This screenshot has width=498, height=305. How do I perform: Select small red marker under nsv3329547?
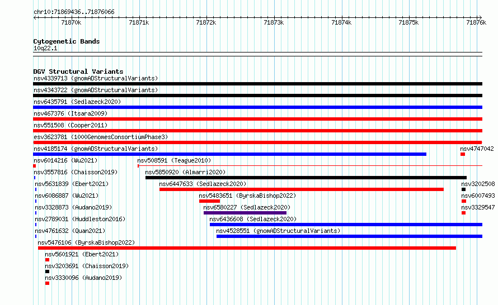pyautogui.click(x=464, y=213)
